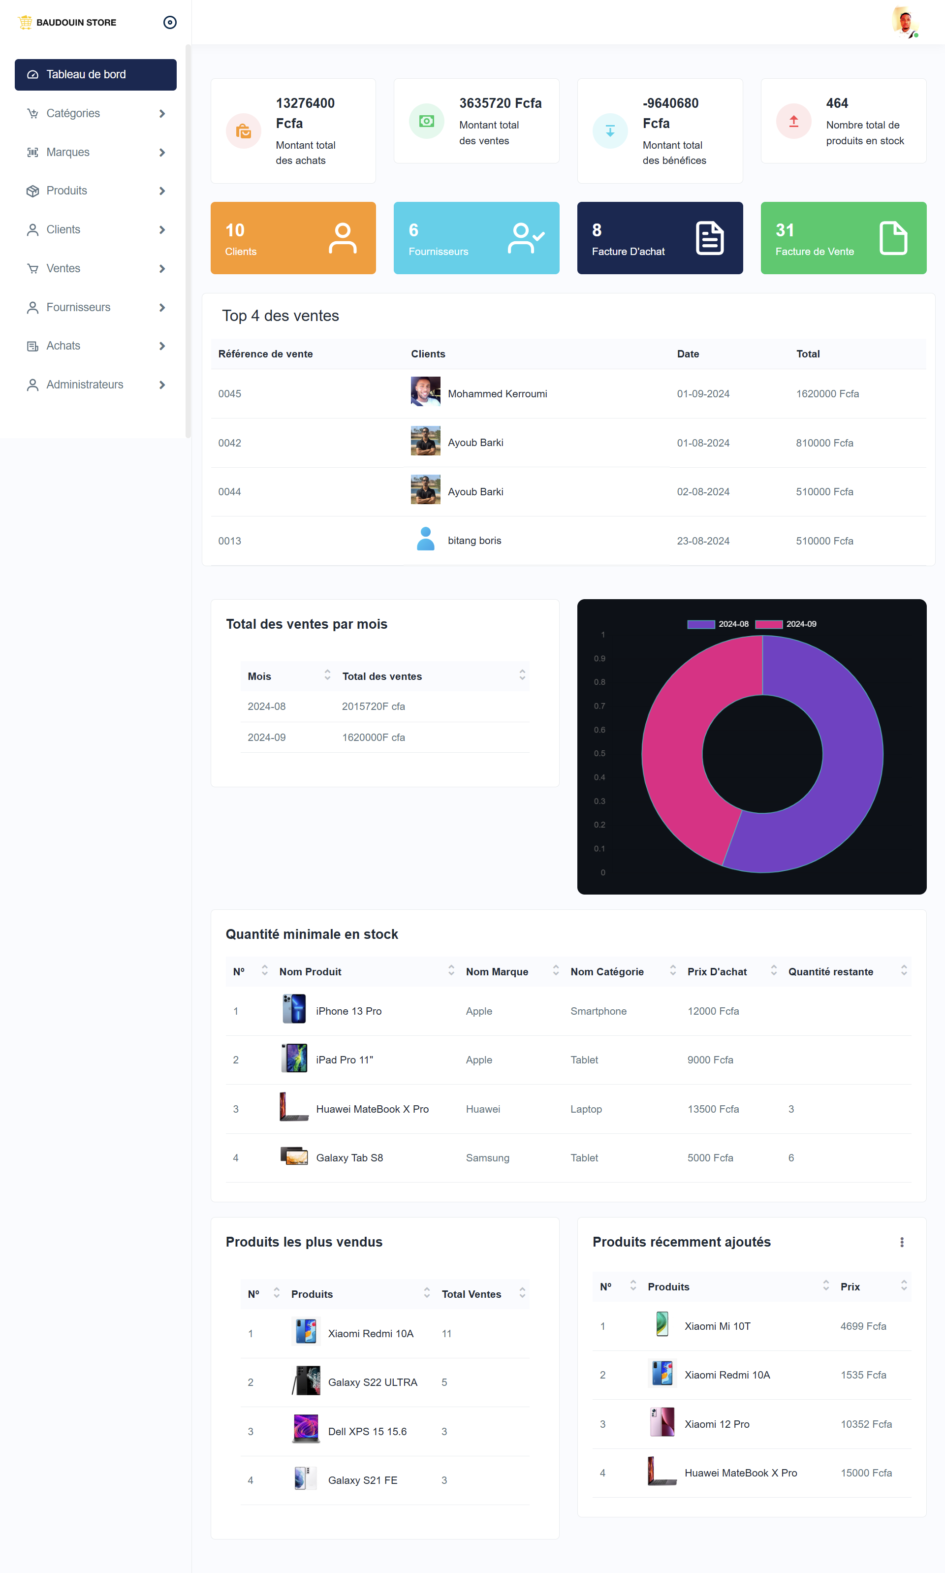Screen dimensions: 945x1573
Task: Open the user profile avatar menu
Action: tap(905, 22)
